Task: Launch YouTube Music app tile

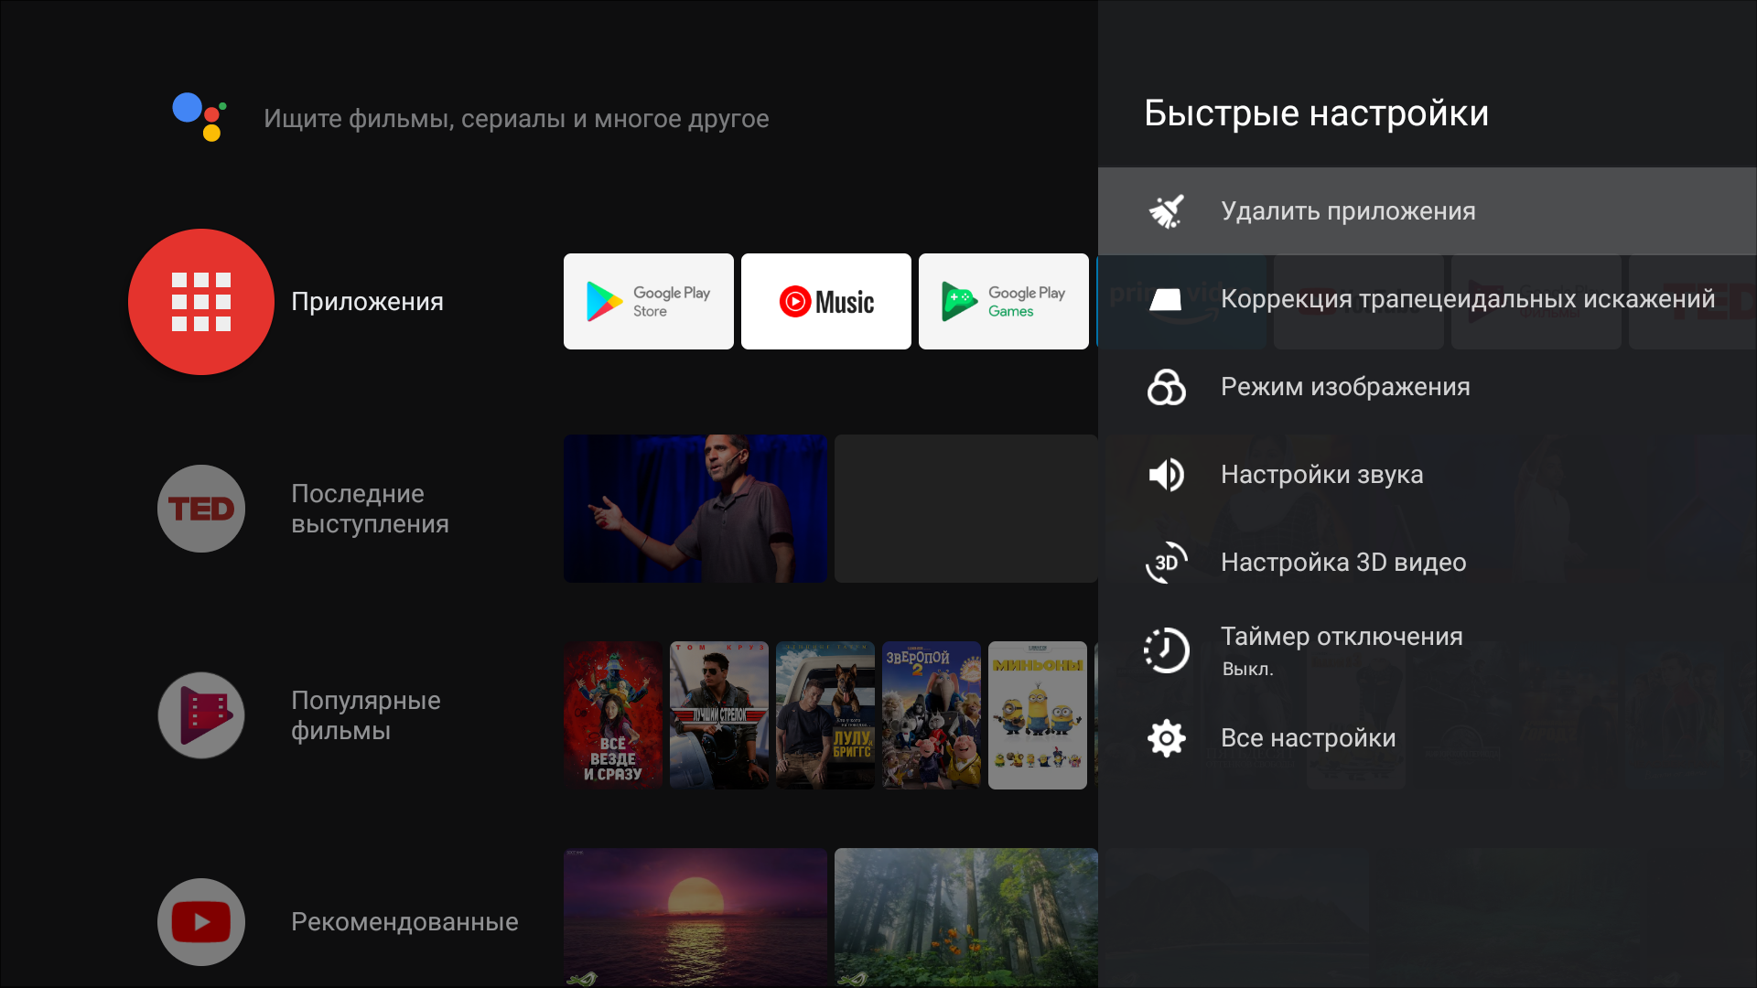Action: click(825, 302)
